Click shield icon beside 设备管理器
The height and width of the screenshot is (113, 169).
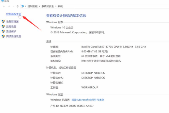click(3, 21)
